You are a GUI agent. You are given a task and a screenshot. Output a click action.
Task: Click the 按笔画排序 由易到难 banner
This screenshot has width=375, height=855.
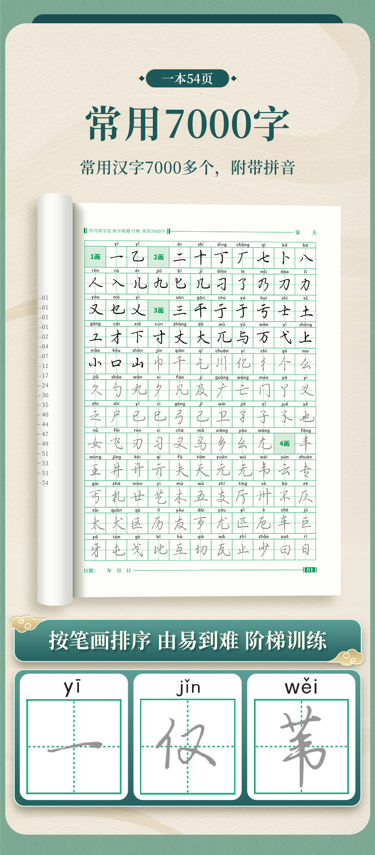click(x=187, y=641)
